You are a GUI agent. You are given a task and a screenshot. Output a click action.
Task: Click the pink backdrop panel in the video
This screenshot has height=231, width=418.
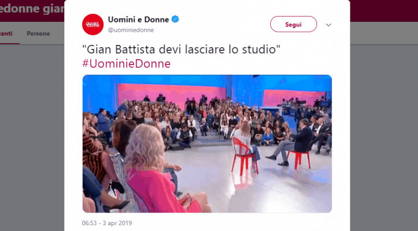point(172,94)
